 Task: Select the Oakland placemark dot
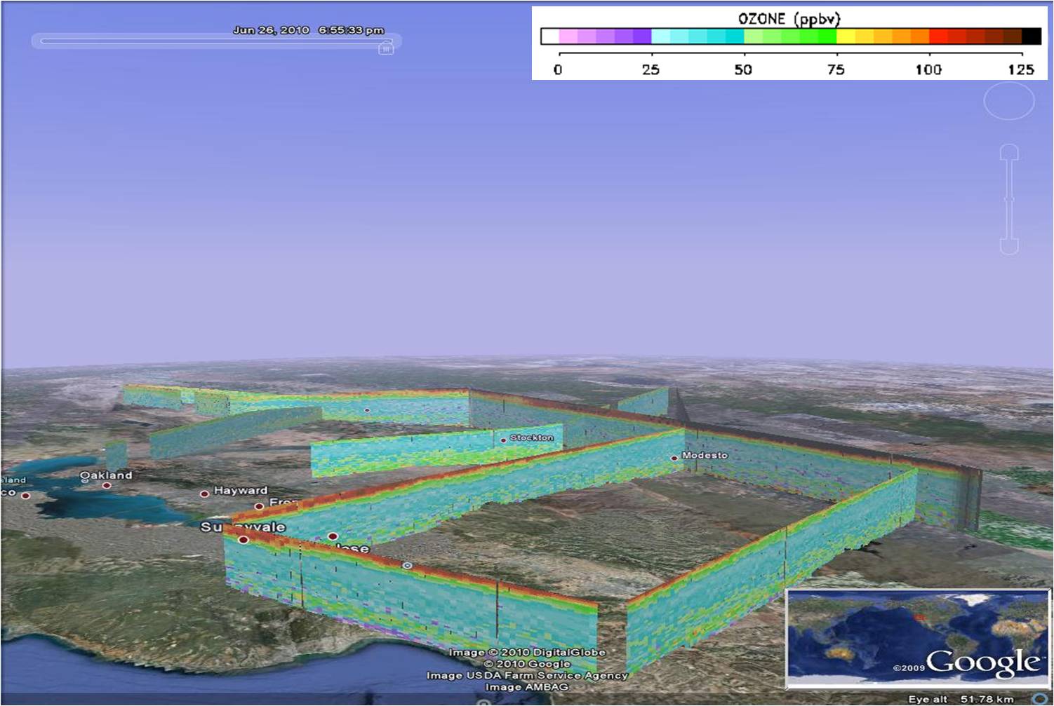point(107,485)
